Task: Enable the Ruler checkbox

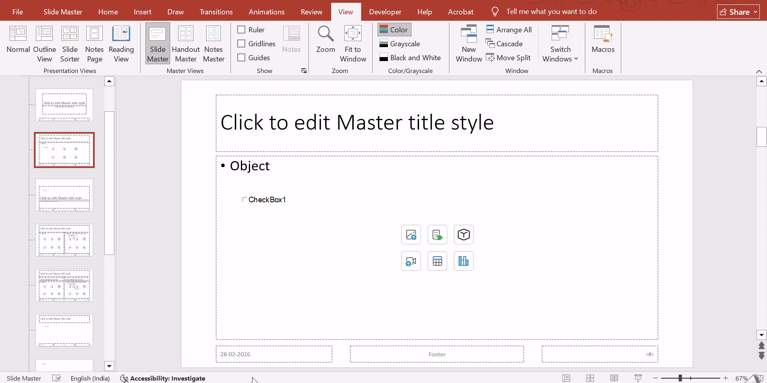Action: pyautogui.click(x=241, y=30)
